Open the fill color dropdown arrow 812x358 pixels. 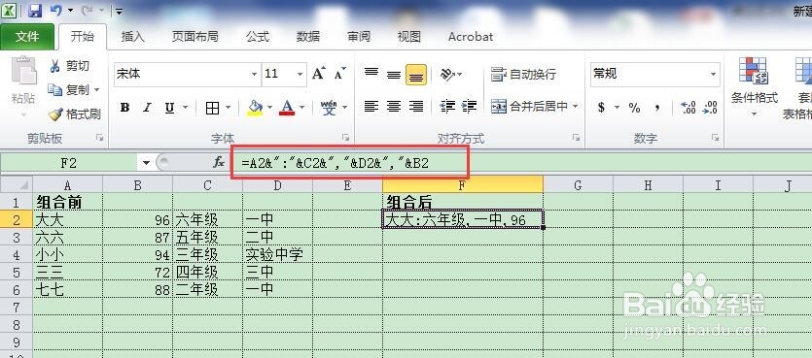coord(269,108)
